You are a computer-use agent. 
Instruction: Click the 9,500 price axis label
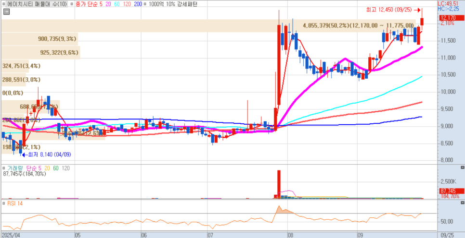(448, 109)
